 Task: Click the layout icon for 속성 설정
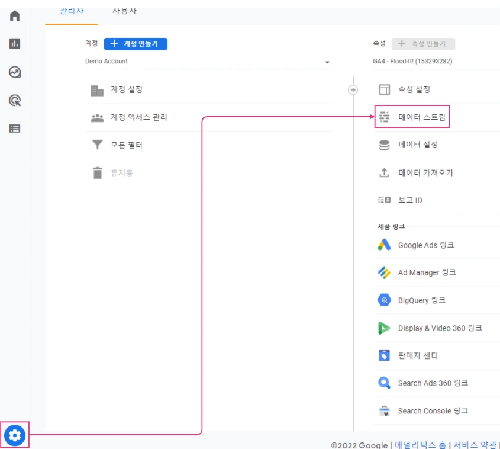click(x=384, y=89)
